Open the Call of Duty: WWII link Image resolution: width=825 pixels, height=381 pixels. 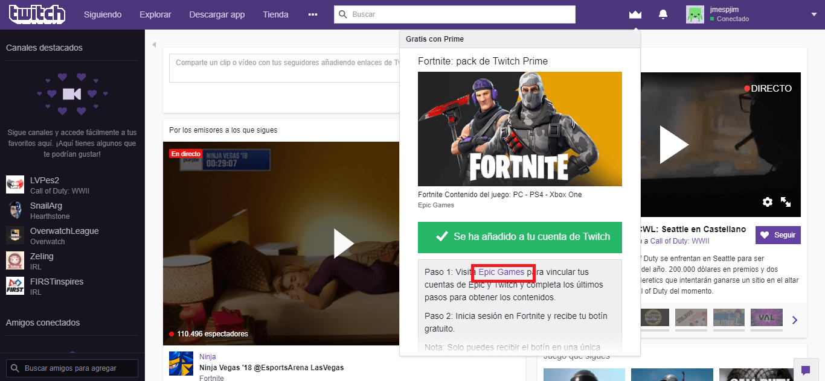coord(679,241)
